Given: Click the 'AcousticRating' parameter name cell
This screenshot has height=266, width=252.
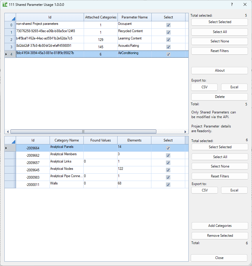Looking at the screenshot, I should (x=134, y=47).
